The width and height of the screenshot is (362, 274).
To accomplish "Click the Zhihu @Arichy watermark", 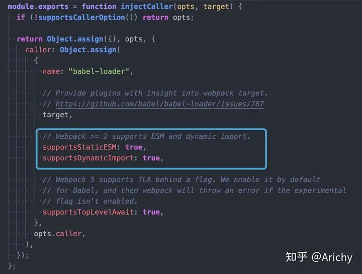I will [319, 257].
